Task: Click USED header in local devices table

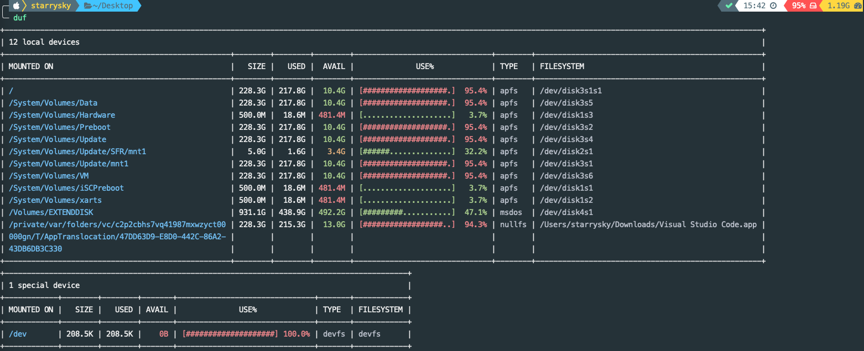Action: pos(296,66)
